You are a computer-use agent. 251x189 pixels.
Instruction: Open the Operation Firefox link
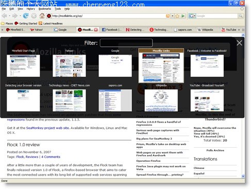(148, 161)
